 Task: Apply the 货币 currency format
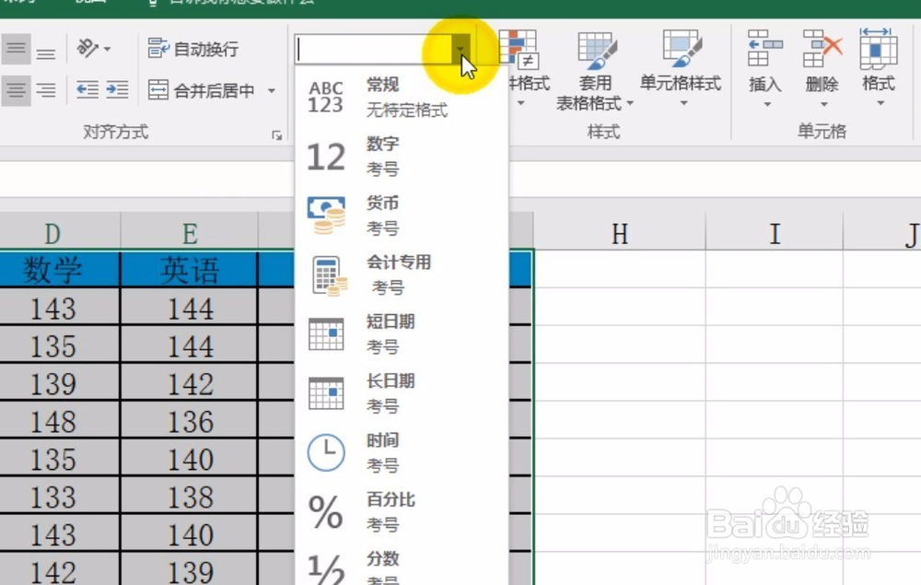click(402, 216)
